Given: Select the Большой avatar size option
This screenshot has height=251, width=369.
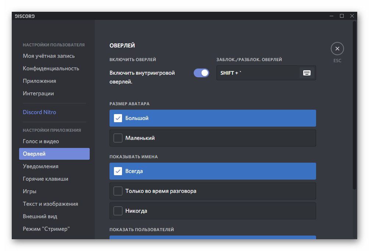Looking at the screenshot, I should (213, 118).
